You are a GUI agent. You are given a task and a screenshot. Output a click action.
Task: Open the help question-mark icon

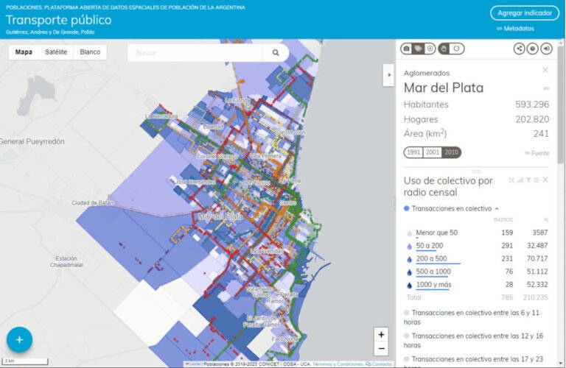coord(532,49)
